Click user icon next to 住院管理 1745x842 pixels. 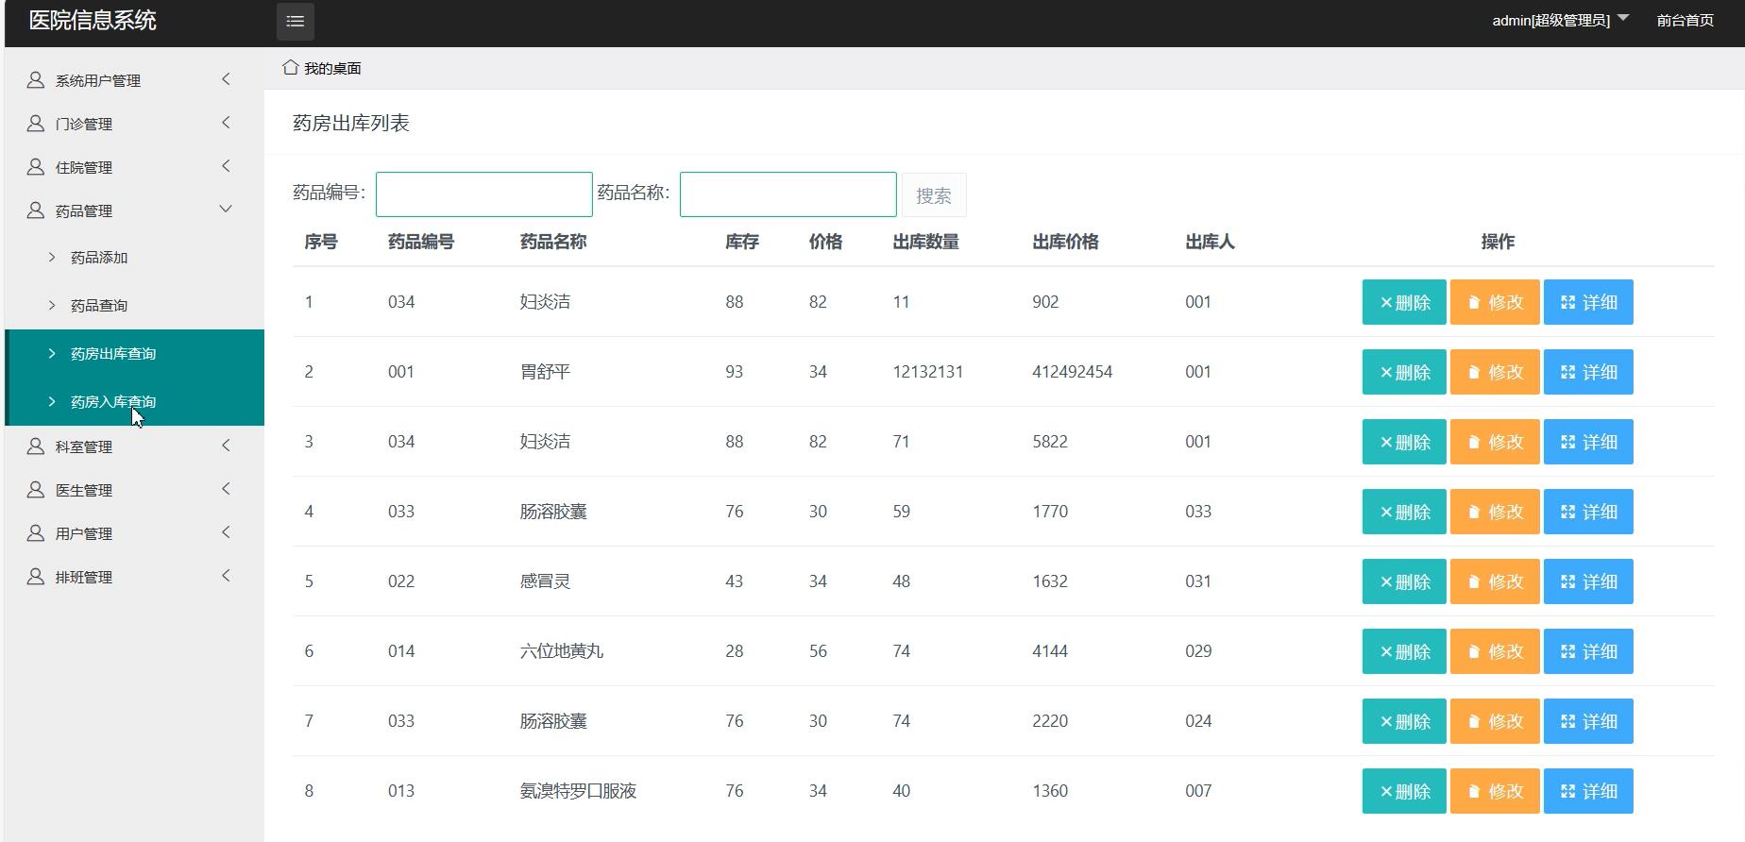click(x=36, y=167)
